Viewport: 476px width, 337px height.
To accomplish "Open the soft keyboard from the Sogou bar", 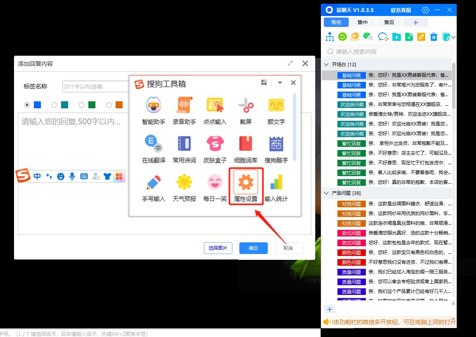I will click(x=84, y=176).
